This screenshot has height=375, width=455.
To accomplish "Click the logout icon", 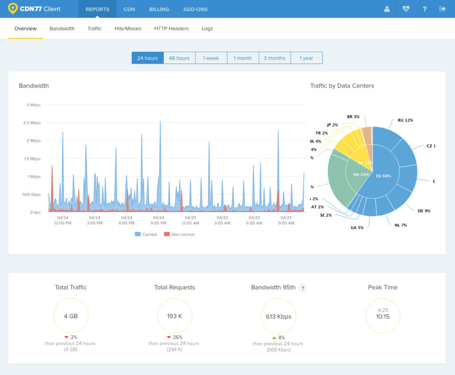I will click(444, 9).
